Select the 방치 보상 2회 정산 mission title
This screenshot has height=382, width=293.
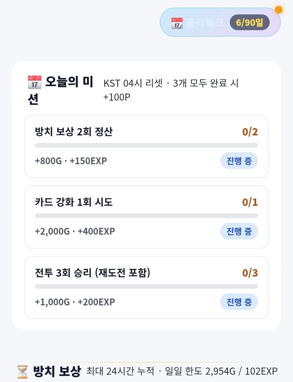tap(74, 132)
